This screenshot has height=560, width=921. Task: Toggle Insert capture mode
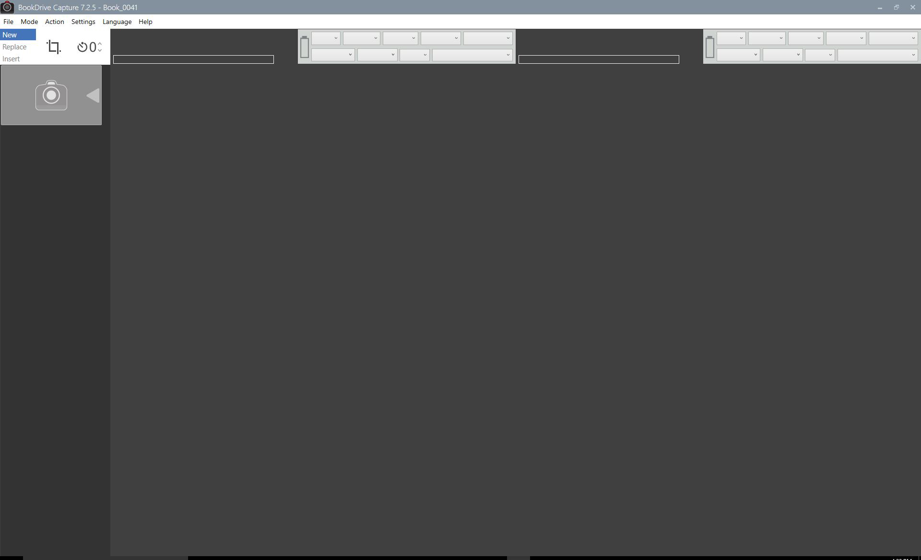11,58
